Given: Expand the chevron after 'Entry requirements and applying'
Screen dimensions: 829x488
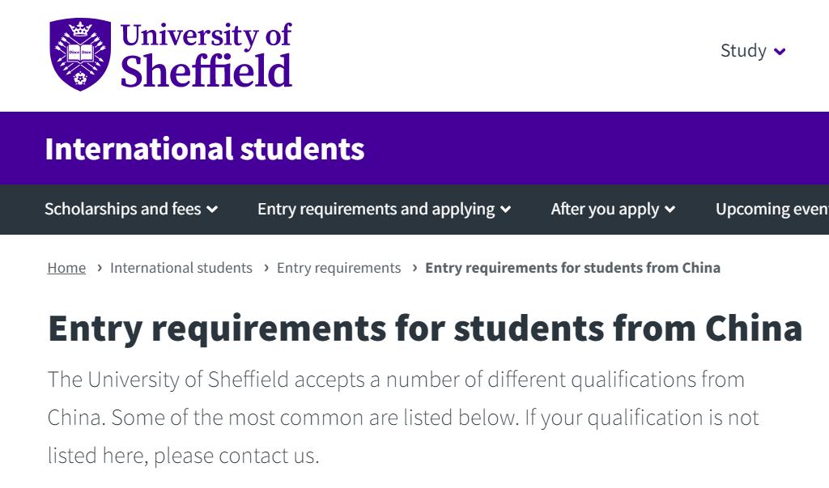Looking at the screenshot, I should pos(506,210).
